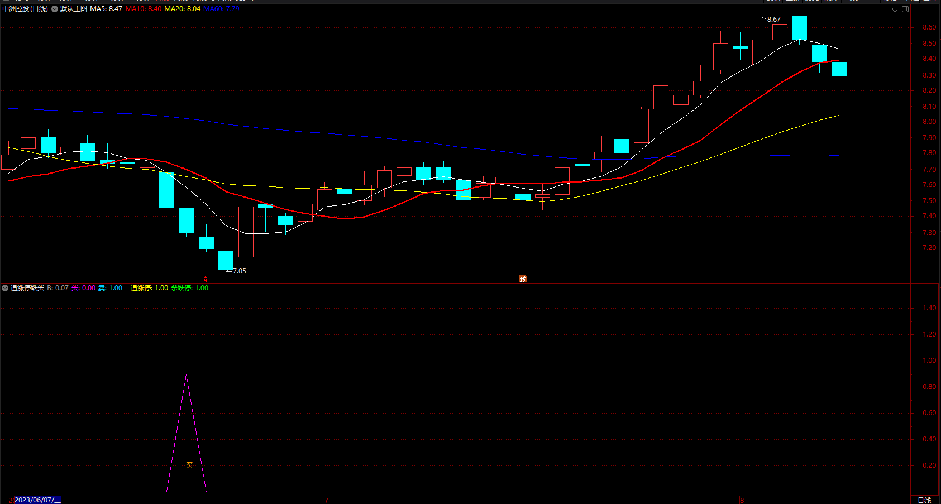Click the diamond icon at chart top-right
This screenshot has width=941, height=504.
895,9
